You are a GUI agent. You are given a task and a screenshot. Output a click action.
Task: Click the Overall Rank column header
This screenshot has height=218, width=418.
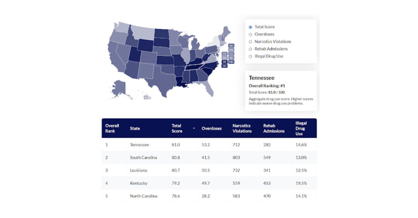pos(112,128)
